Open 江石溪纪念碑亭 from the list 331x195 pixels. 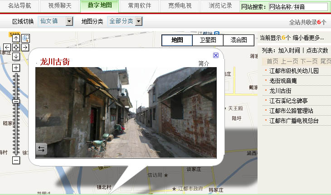point(288,101)
